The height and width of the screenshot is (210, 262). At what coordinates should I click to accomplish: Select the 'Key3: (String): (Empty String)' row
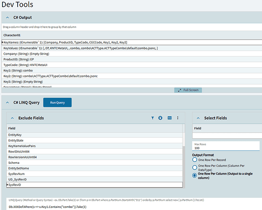tap(132, 81)
